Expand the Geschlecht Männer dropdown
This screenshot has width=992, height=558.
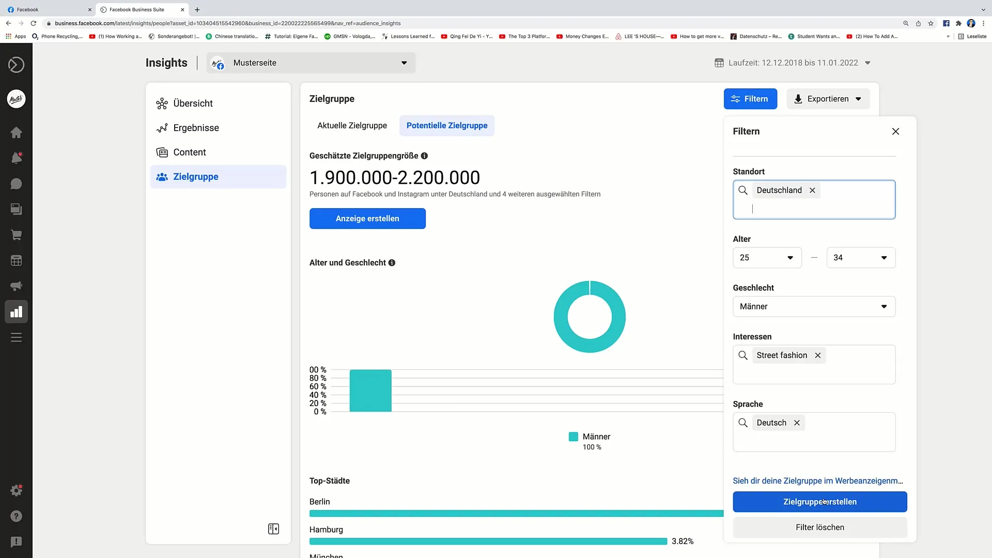(x=884, y=306)
